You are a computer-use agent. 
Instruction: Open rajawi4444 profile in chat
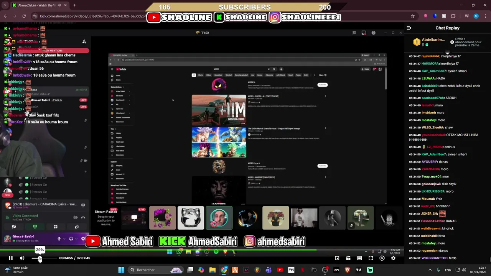(x=430, y=56)
